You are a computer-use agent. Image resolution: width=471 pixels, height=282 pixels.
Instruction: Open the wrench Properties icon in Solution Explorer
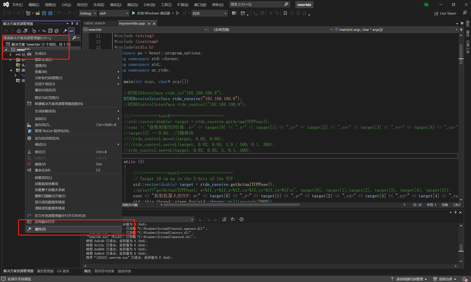pos(65,30)
